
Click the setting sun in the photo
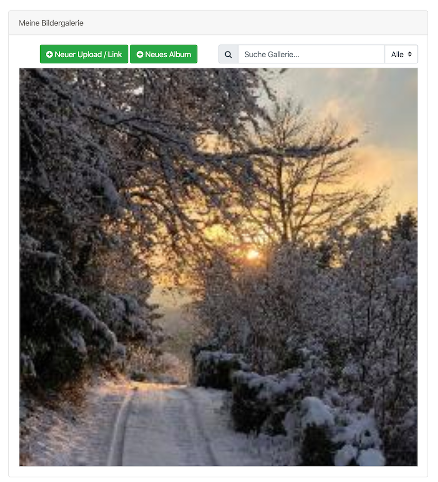pos(252,254)
